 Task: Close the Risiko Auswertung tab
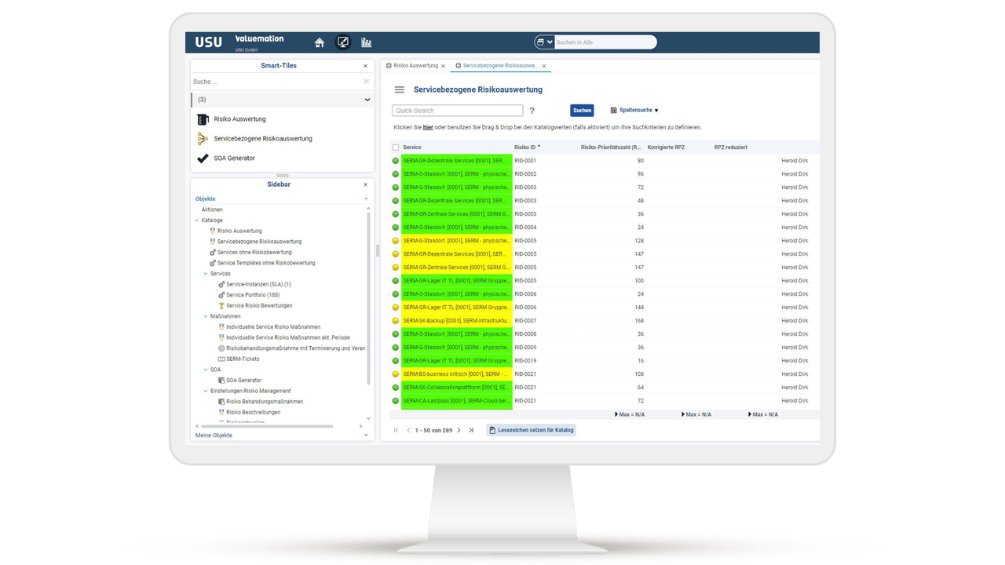click(444, 66)
